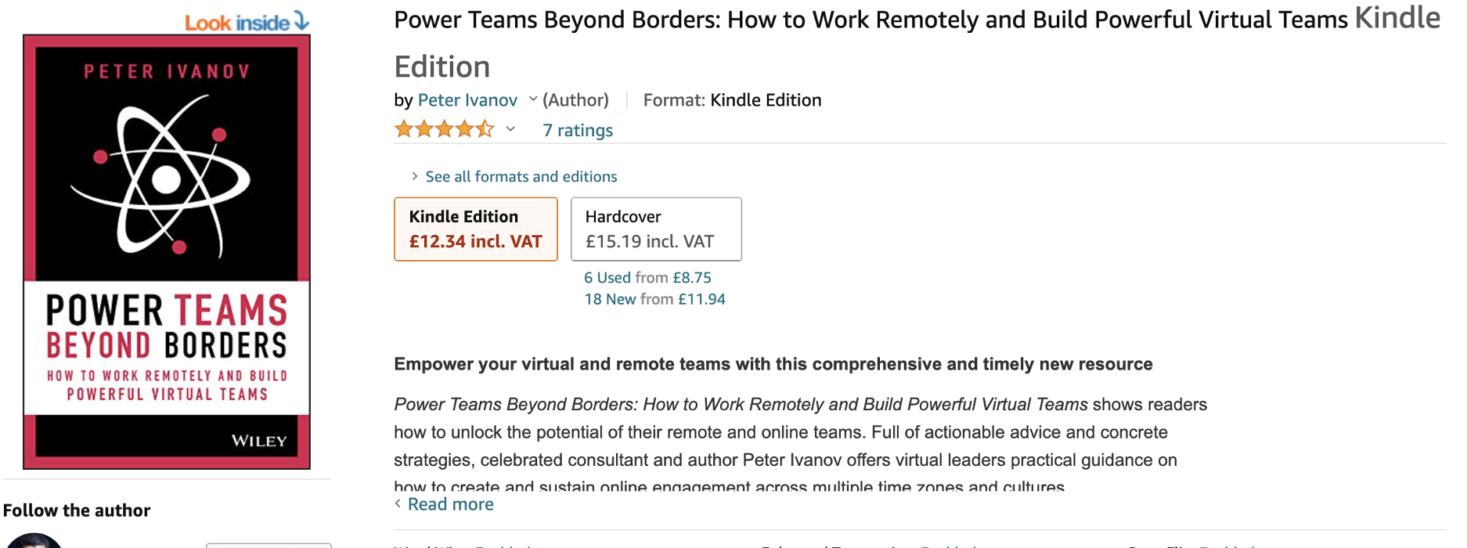Screen dimensions: 1467x548
Task: Click the Look inside text label
Action: (x=236, y=23)
